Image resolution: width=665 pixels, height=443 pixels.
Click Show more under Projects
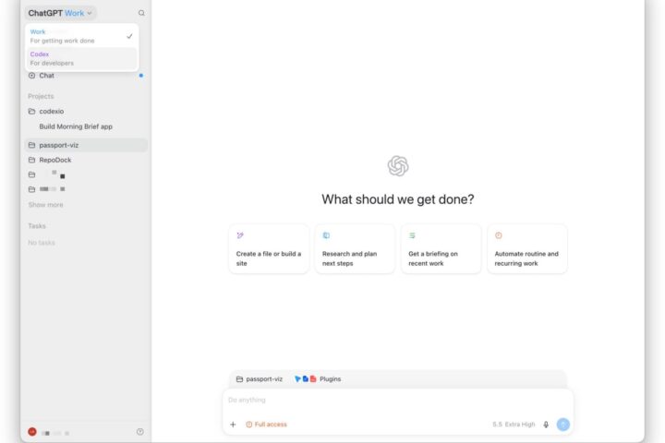pos(46,205)
